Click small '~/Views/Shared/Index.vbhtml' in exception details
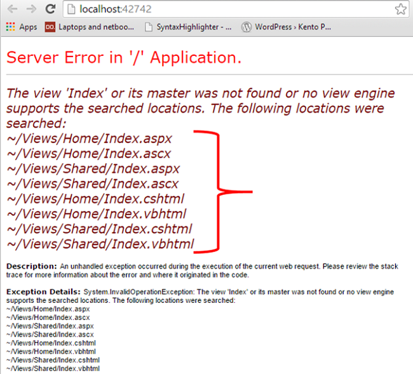Image resolution: width=413 pixels, height=374 pixels. pyautogui.click(x=53, y=368)
